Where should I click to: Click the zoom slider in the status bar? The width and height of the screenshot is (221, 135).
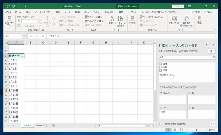tap(196, 130)
